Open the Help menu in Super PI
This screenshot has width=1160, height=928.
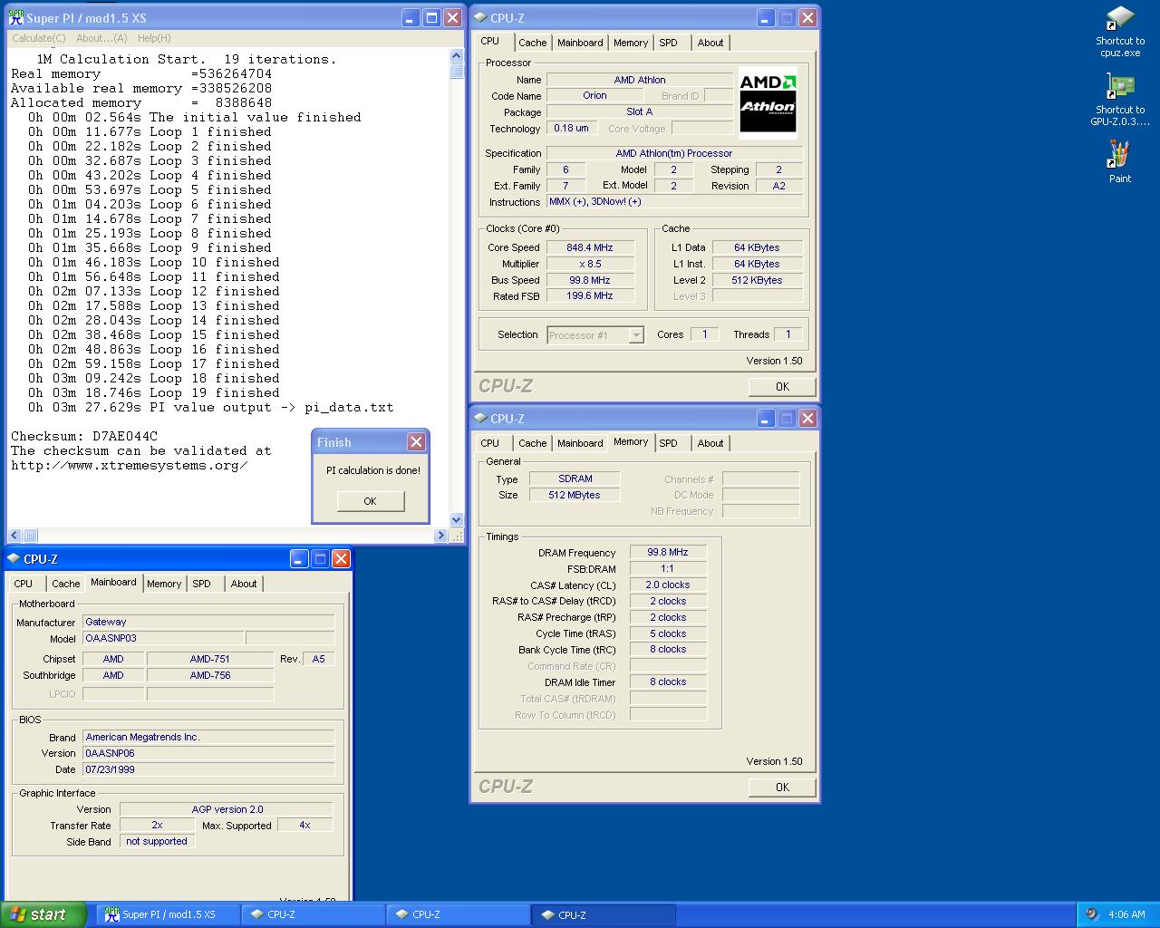pos(154,38)
